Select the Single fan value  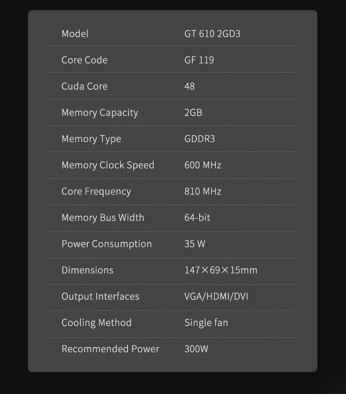pos(206,323)
